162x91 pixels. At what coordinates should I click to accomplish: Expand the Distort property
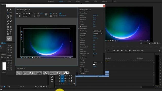[x=80, y=58]
